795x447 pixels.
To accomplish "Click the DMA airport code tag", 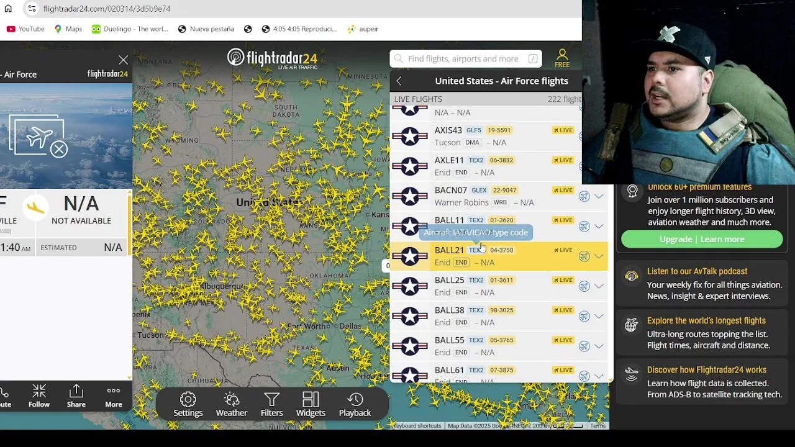I will [x=472, y=142].
